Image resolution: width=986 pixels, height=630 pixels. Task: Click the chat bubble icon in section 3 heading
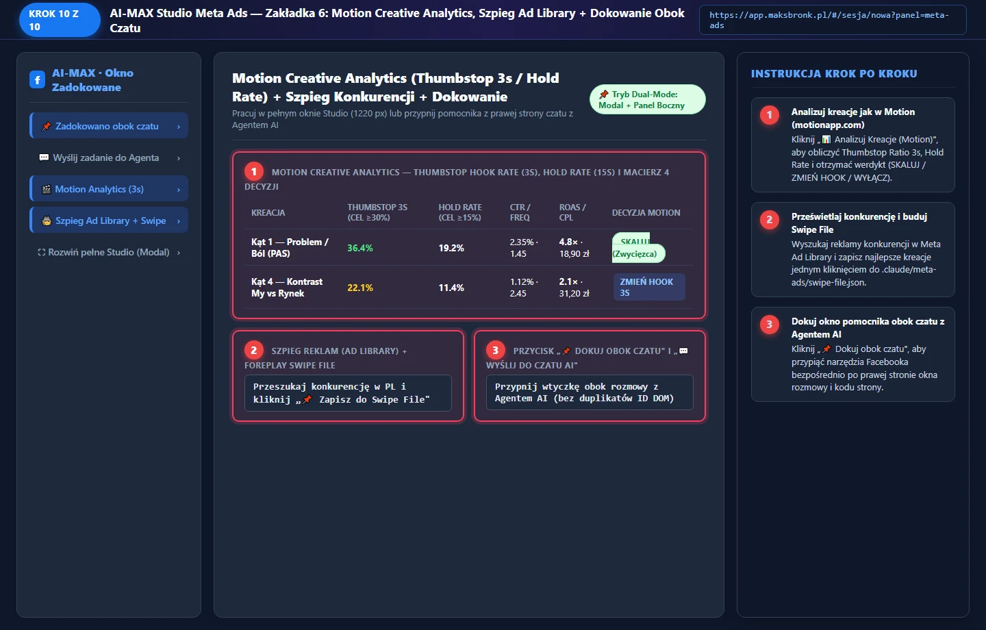click(683, 351)
